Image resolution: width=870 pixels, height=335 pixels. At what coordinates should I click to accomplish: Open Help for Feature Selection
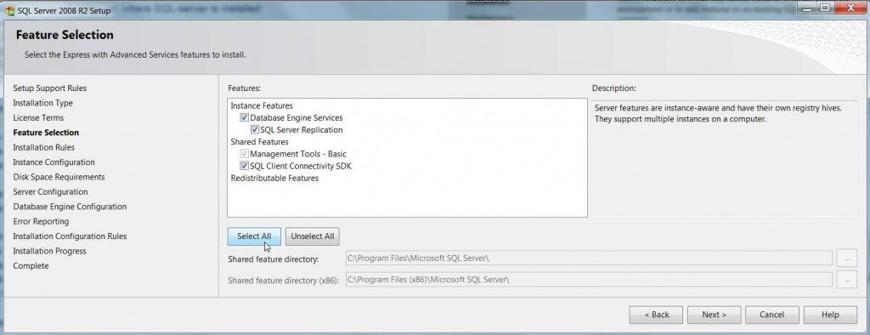point(830,315)
